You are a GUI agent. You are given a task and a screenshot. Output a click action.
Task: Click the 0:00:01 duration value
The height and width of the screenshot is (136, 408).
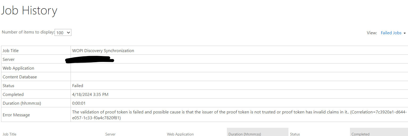79,103
